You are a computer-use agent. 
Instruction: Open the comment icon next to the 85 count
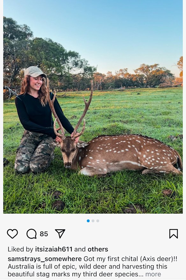pyautogui.click(x=32, y=234)
